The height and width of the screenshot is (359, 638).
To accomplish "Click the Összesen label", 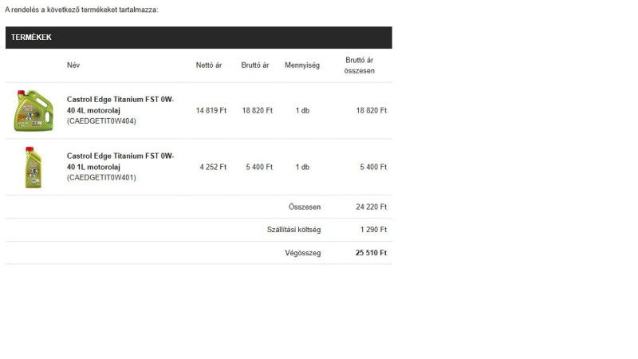I will 305,207.
